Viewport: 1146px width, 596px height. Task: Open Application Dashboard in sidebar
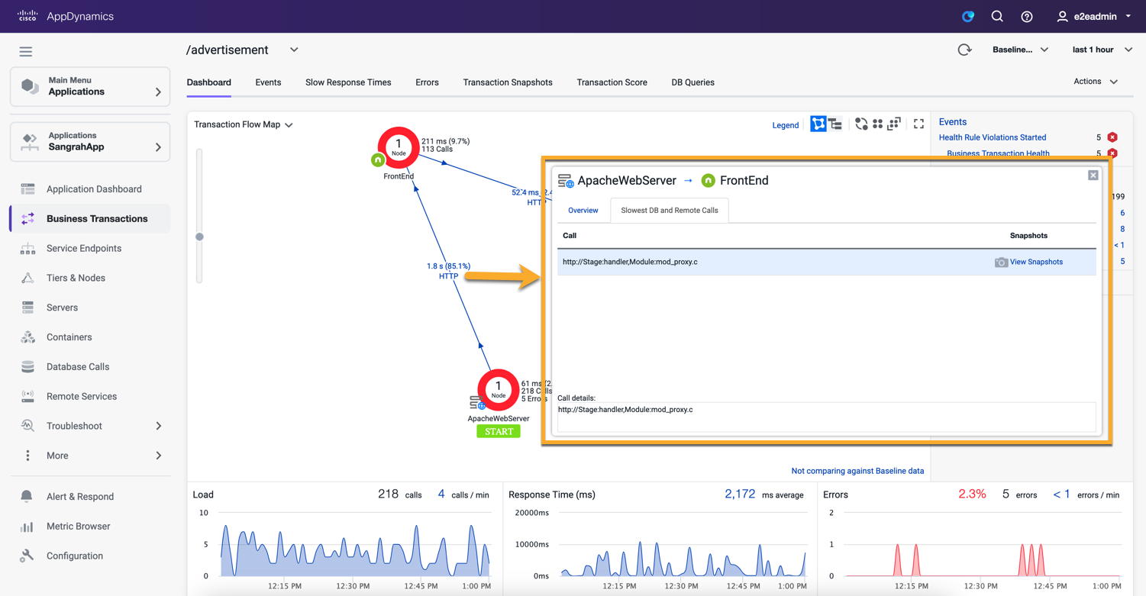(91, 189)
